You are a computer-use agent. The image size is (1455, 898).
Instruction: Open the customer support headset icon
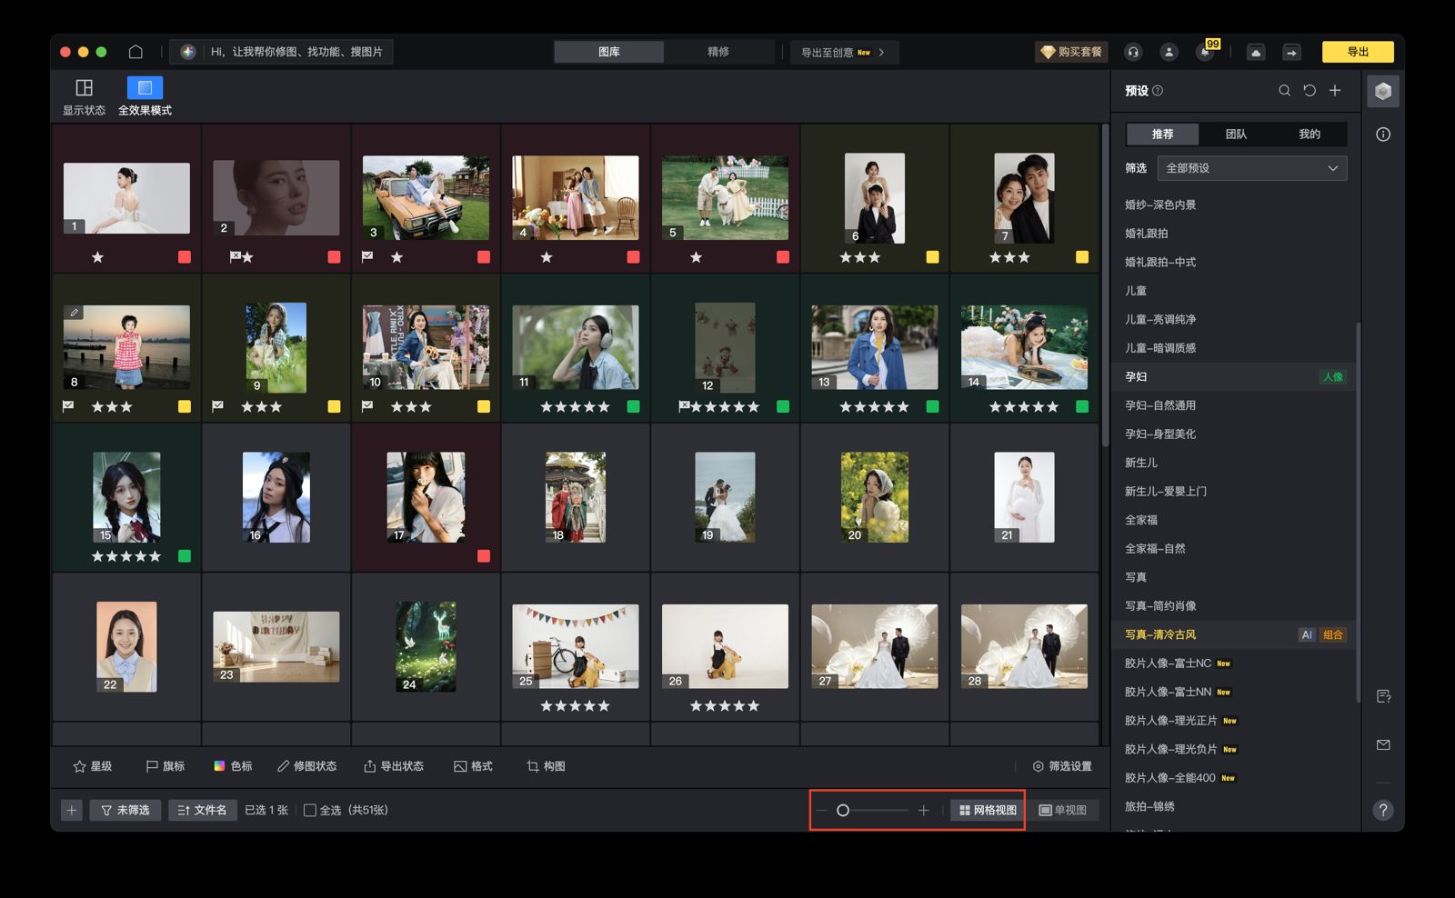(1133, 52)
